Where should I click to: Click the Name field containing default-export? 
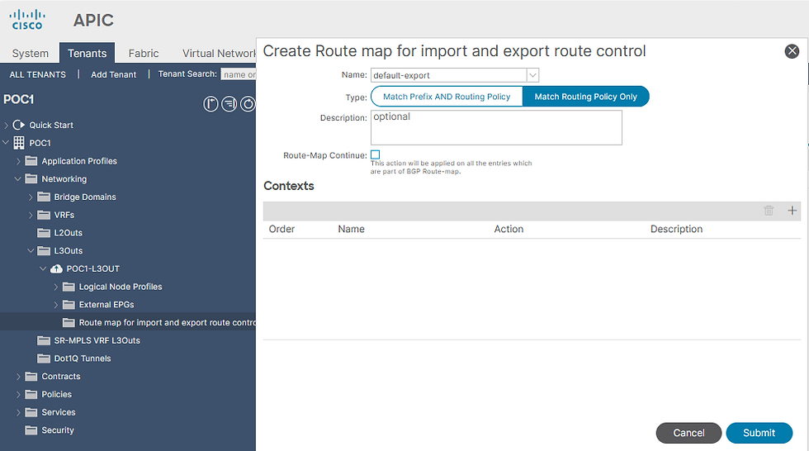pyautogui.click(x=448, y=75)
